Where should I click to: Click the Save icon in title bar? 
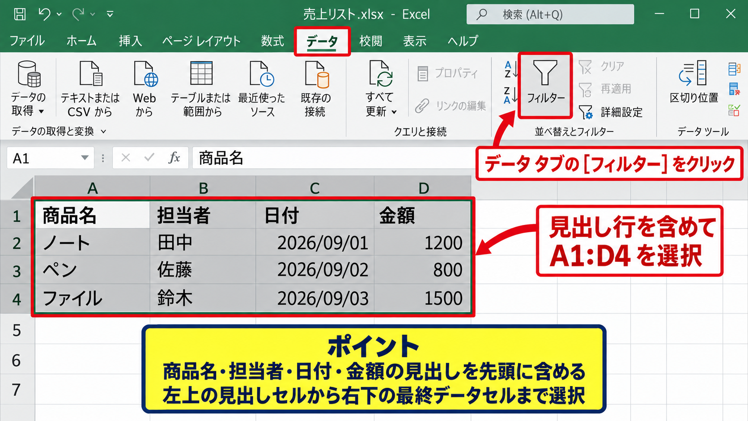tap(20, 14)
